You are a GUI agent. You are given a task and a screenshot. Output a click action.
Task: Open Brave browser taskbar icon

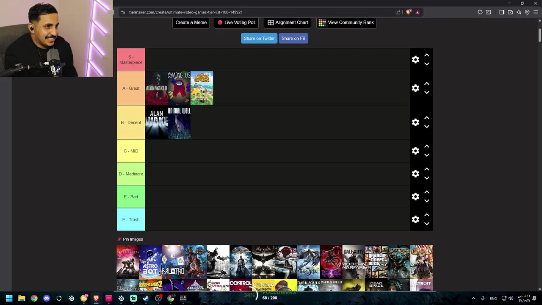[x=96, y=298]
